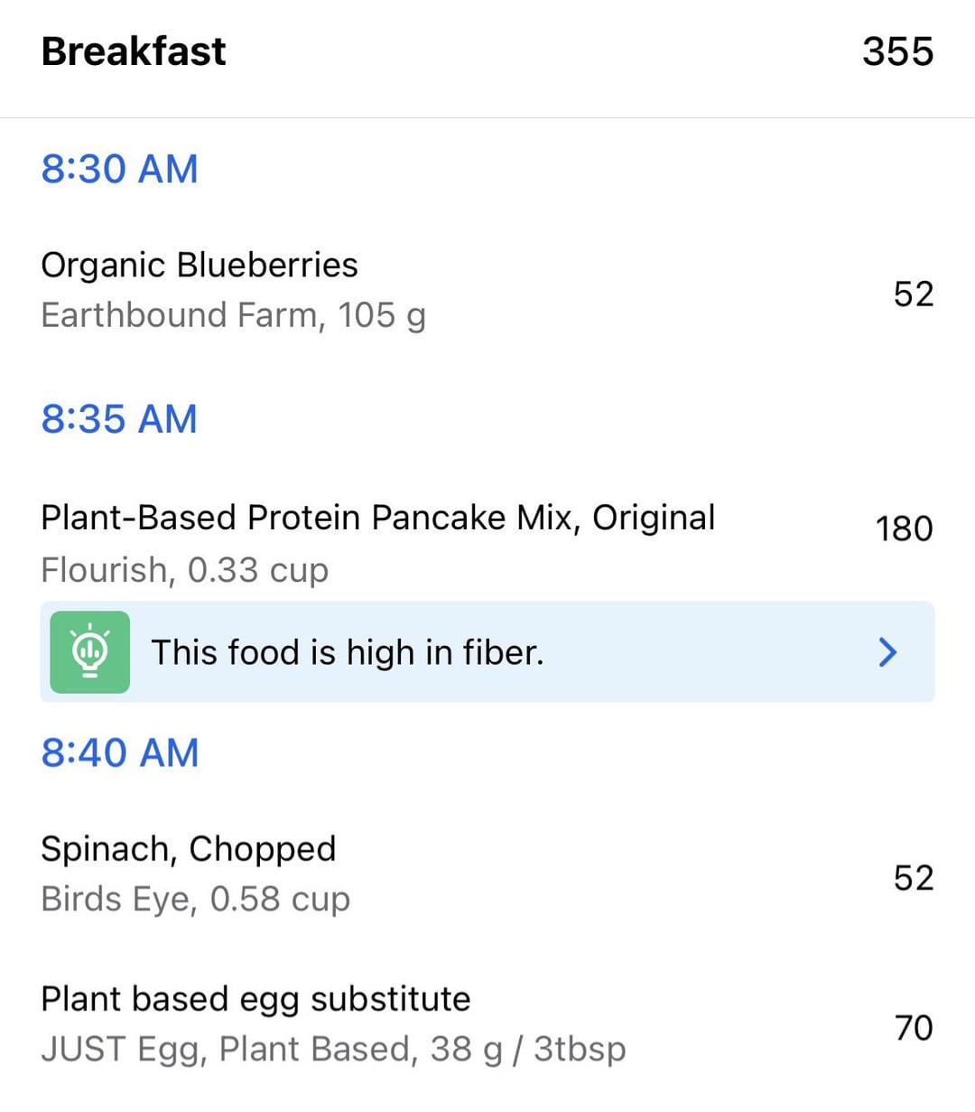Screen dimensions: 975x1112
Task: Open the Spinach, Chopped entry
Action: (x=188, y=848)
